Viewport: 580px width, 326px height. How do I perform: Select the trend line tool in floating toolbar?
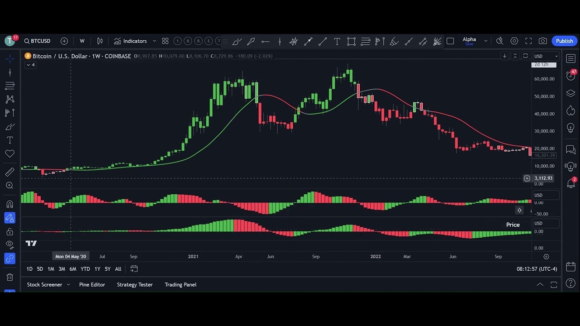pos(323,42)
